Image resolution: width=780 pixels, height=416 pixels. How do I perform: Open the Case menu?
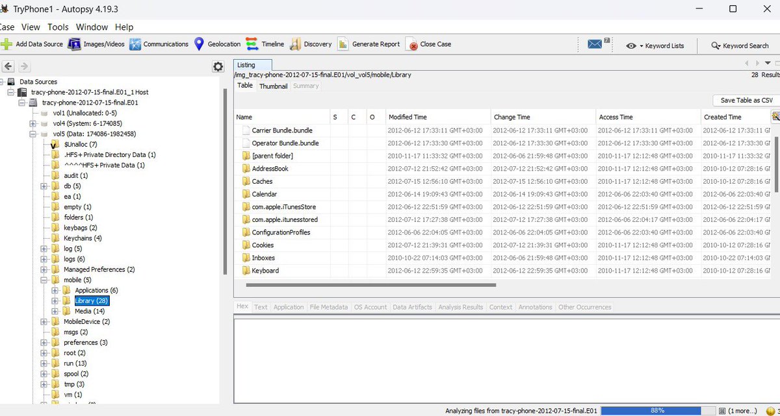click(6, 27)
